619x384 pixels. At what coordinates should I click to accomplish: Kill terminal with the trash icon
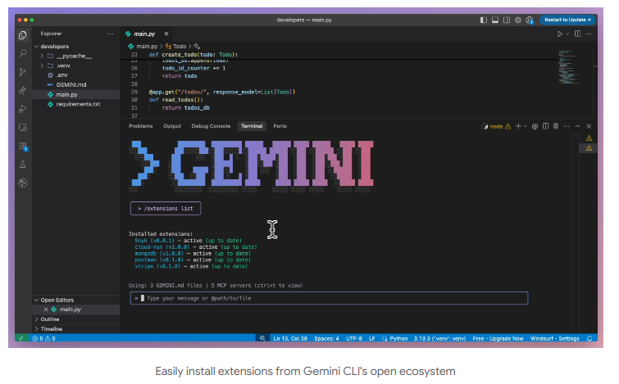click(x=556, y=126)
